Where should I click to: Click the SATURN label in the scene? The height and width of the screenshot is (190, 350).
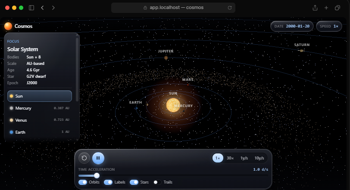[x=302, y=45]
